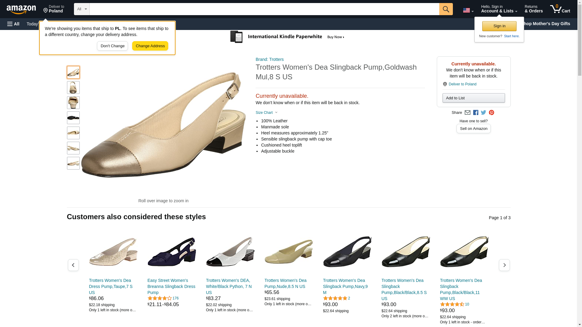Open the All hamburger menu
582x327 pixels.
tap(13, 24)
